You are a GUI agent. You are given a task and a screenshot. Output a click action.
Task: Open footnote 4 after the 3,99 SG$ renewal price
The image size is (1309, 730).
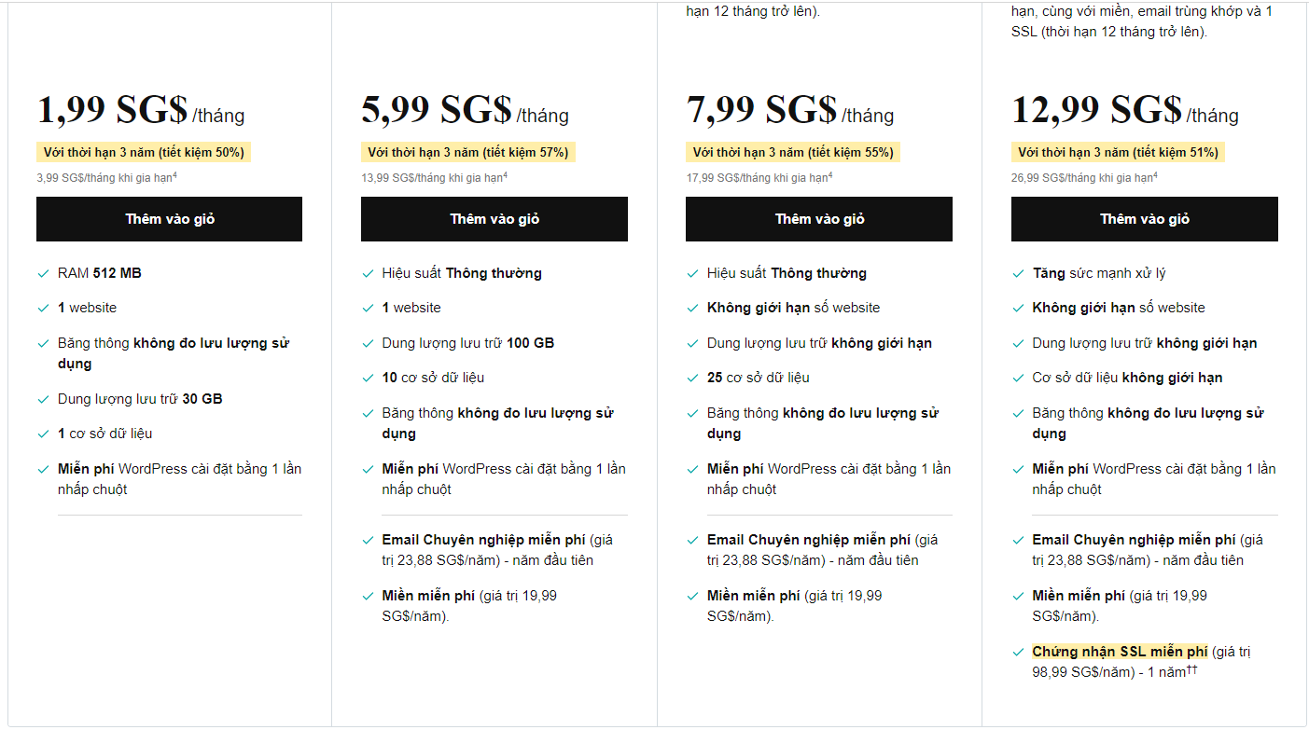tap(175, 174)
